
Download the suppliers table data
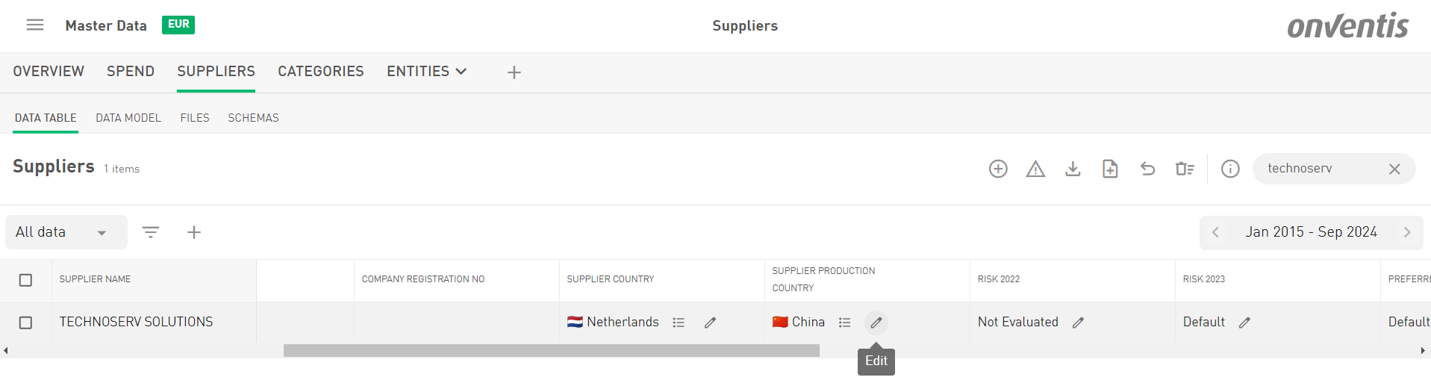click(1073, 169)
